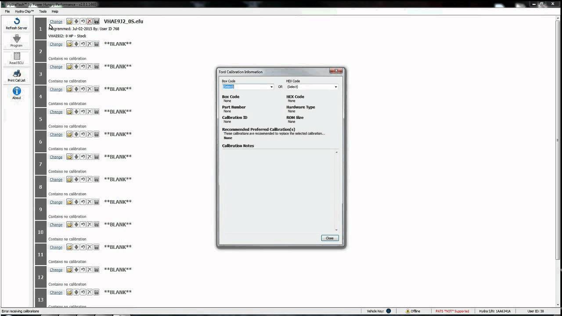Click the Calibration Notes text area
562x316 pixels.
click(278, 191)
